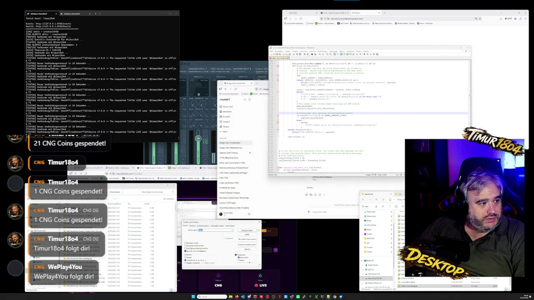The height and width of the screenshot is (300, 534).
Task: Switch to 'In Dateien suchen' tab
Action: (x=203, y=226)
